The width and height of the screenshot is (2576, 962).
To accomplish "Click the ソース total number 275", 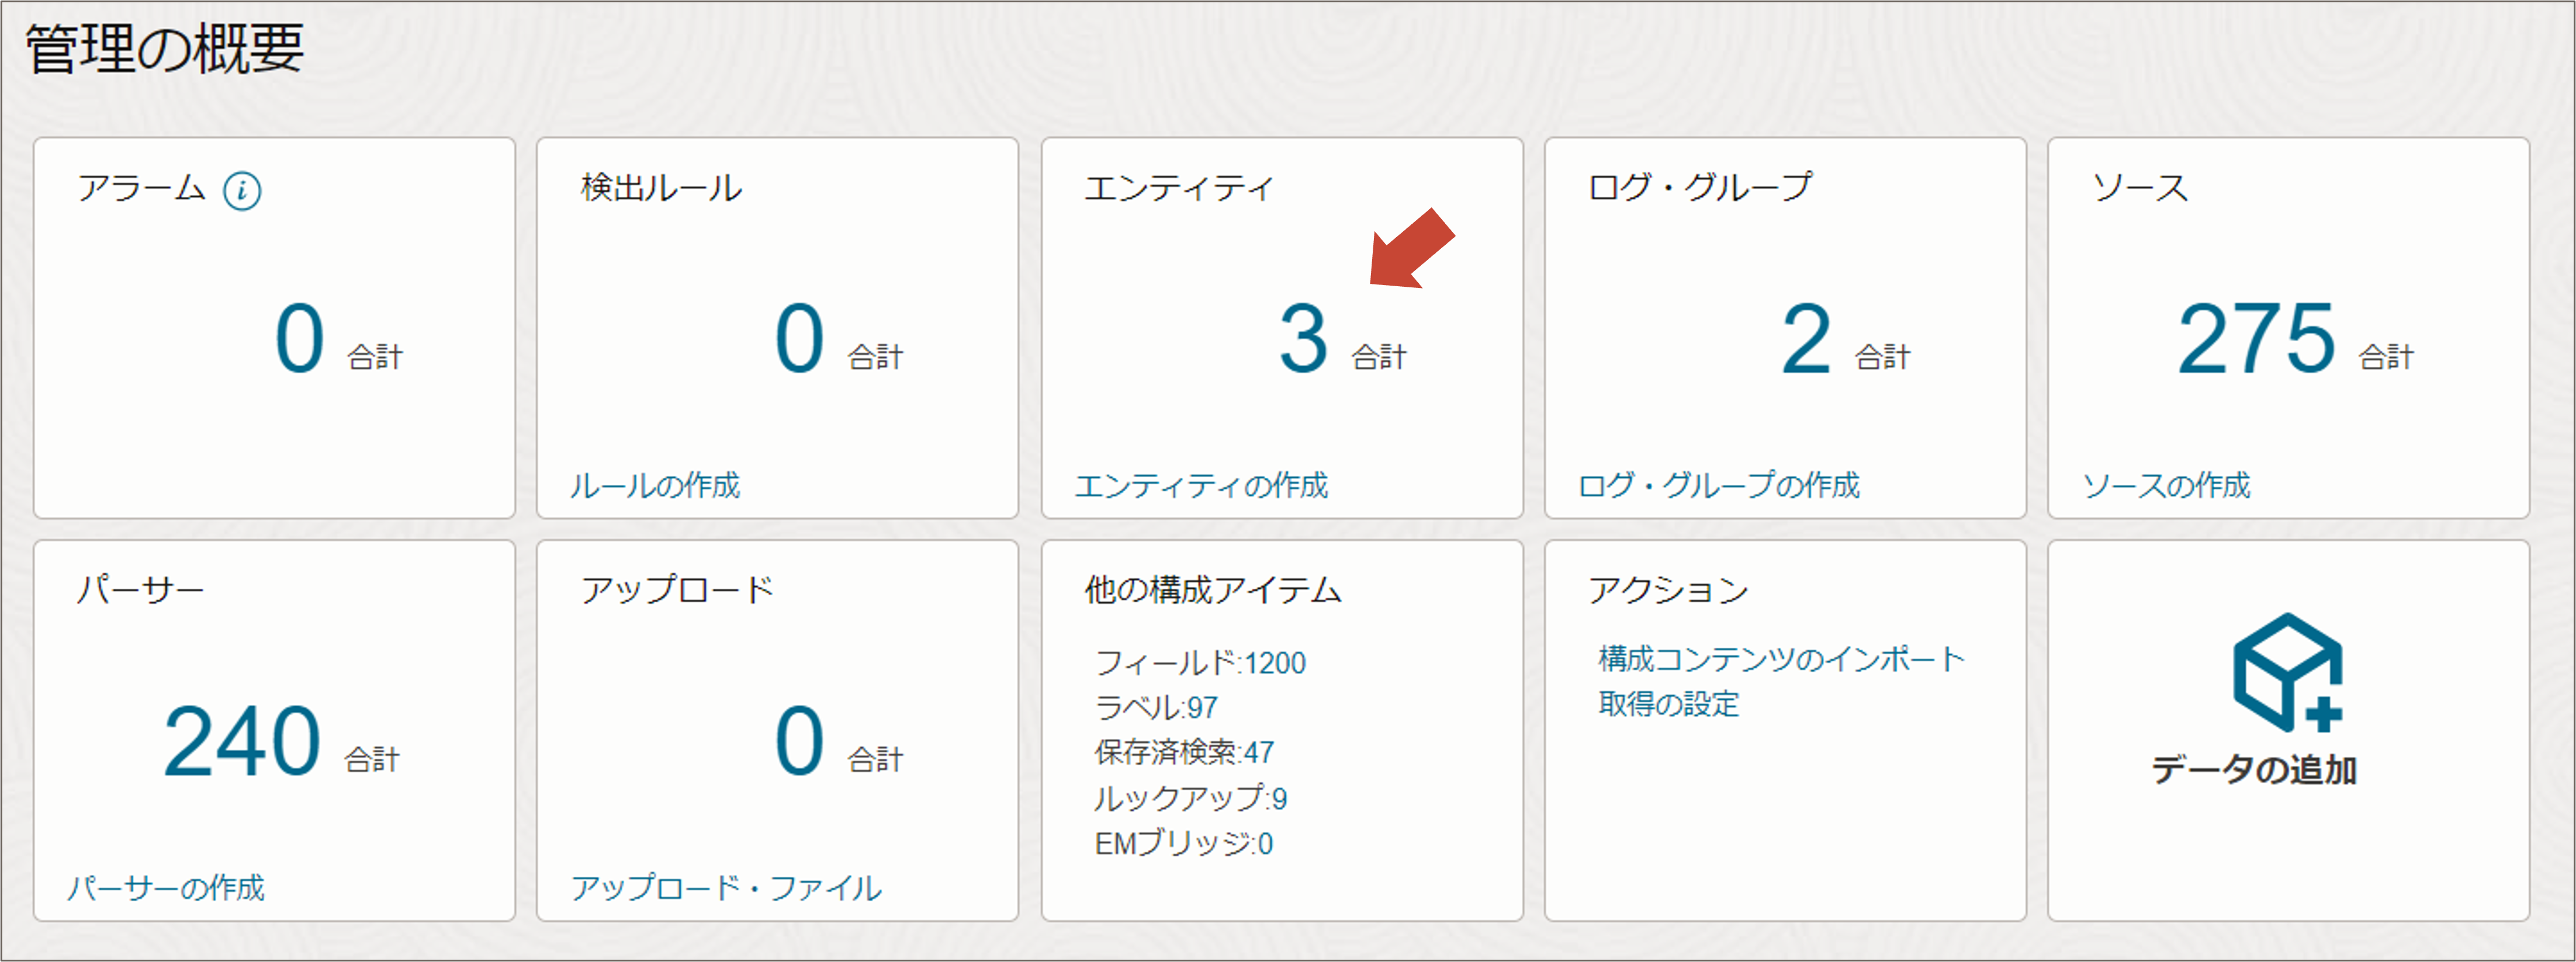I will (2256, 340).
